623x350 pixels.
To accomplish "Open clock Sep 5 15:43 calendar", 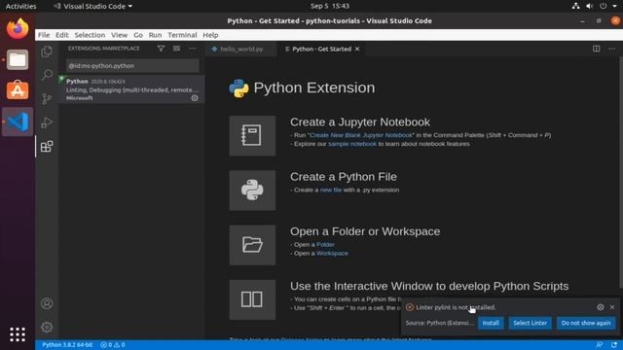I will point(330,6).
